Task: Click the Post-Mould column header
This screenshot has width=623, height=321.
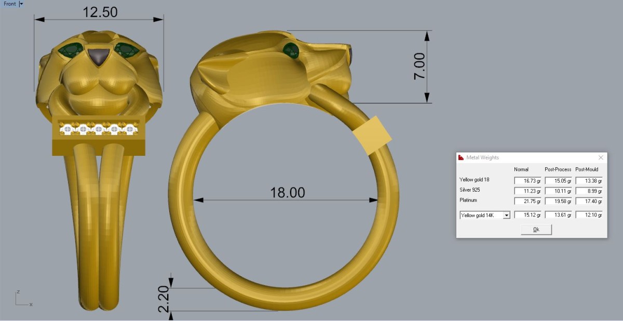Action: [x=587, y=169]
